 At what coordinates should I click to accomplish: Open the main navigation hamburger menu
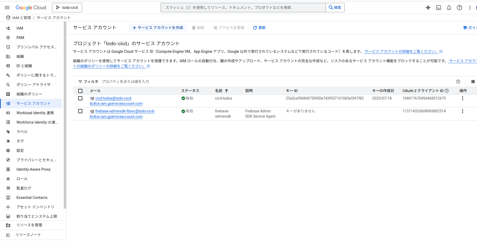(x=7, y=8)
